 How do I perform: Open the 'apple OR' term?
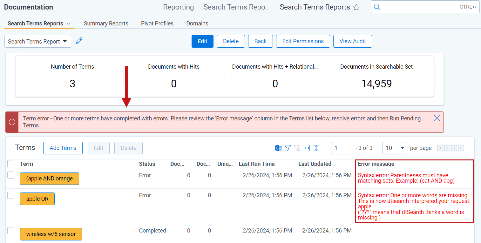[37, 199]
